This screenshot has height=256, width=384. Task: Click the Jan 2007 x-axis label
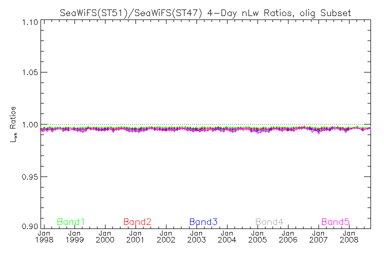click(318, 236)
